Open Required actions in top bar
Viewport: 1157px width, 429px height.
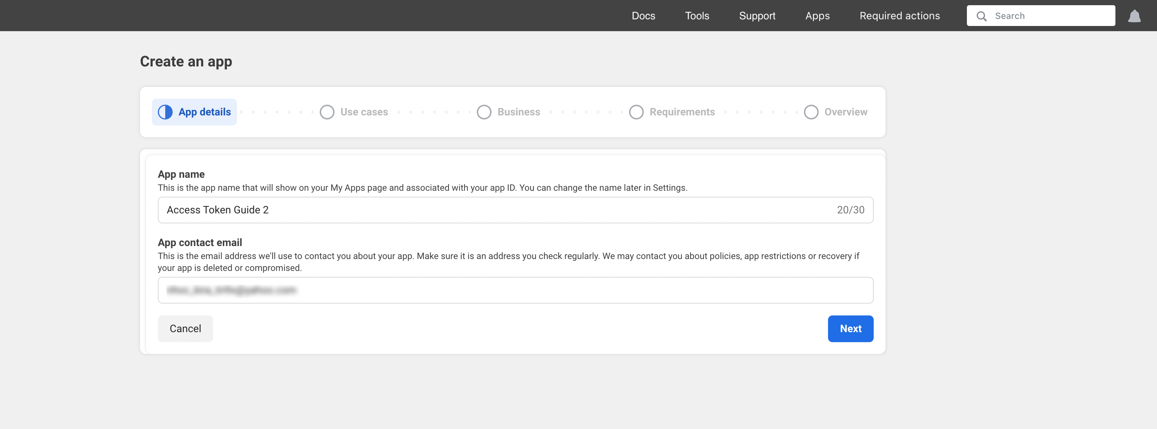point(899,16)
